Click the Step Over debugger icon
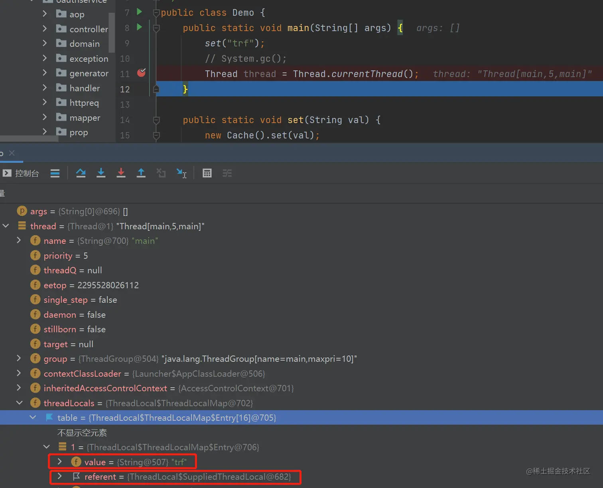The width and height of the screenshot is (603, 488). (x=81, y=173)
